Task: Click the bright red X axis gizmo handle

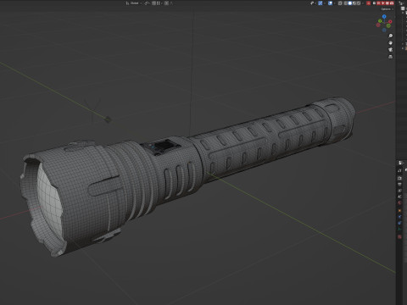Action: point(390,21)
